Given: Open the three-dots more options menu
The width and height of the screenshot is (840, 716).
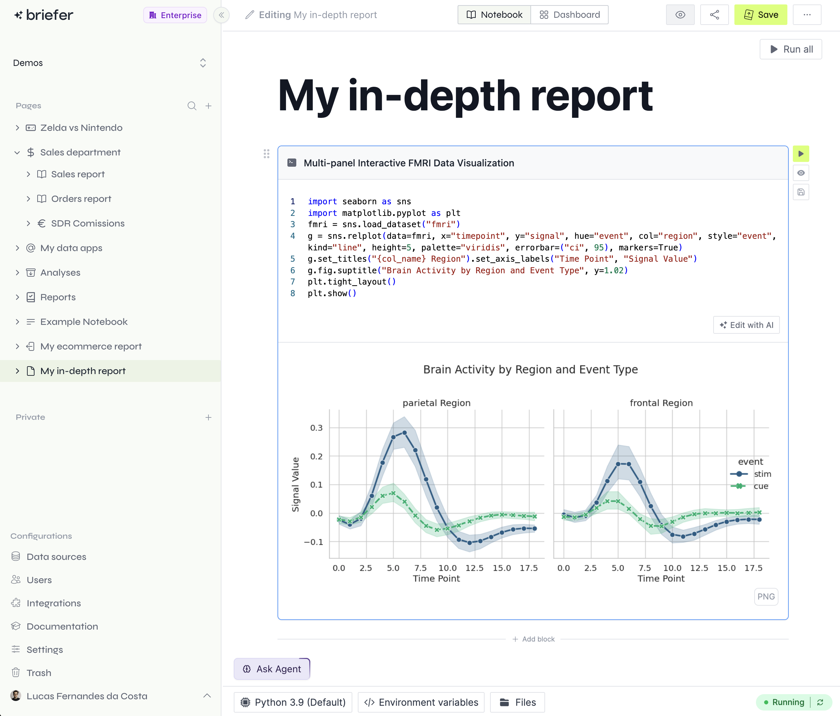Looking at the screenshot, I should pos(807,15).
